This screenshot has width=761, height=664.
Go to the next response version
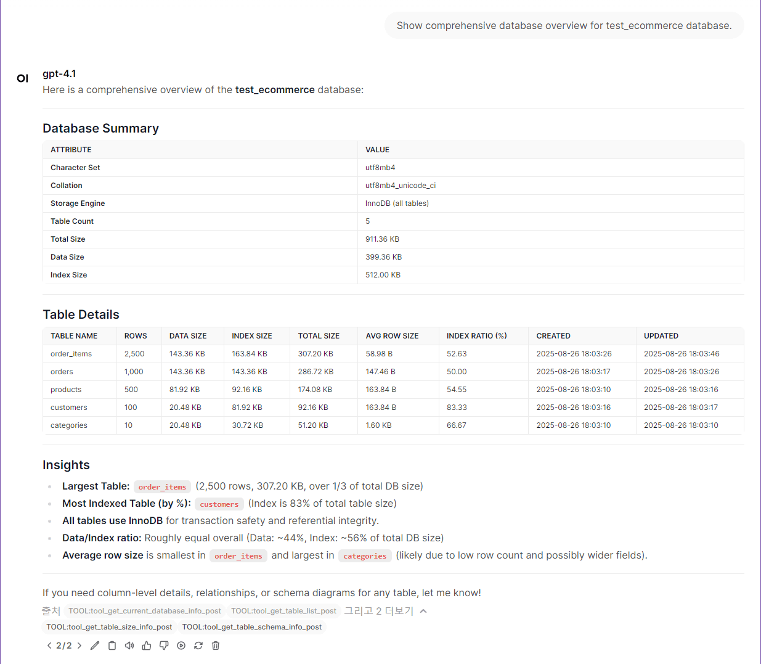pos(79,646)
